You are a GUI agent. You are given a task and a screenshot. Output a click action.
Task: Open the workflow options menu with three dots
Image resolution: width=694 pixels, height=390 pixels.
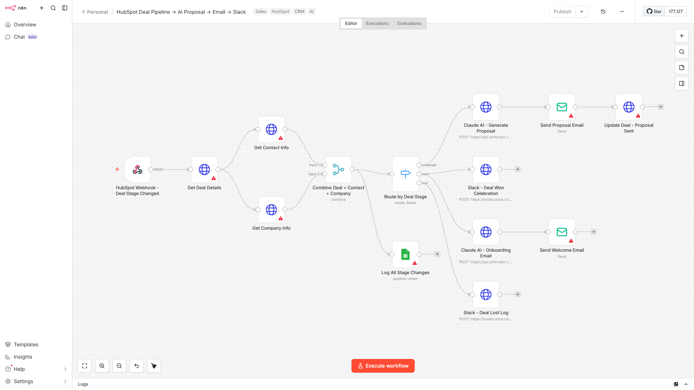622,11
